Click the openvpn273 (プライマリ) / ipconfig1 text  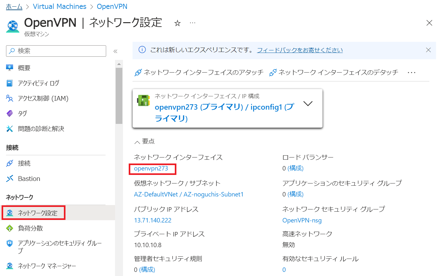pyautogui.click(x=225, y=113)
